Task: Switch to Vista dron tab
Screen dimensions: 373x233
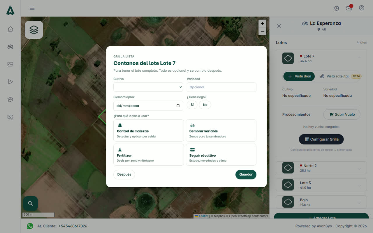Action: tap(299, 76)
